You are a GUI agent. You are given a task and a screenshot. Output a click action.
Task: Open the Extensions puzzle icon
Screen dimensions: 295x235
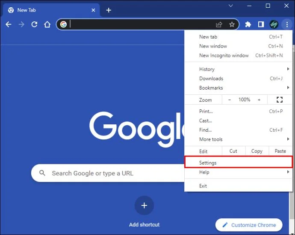[248, 24]
